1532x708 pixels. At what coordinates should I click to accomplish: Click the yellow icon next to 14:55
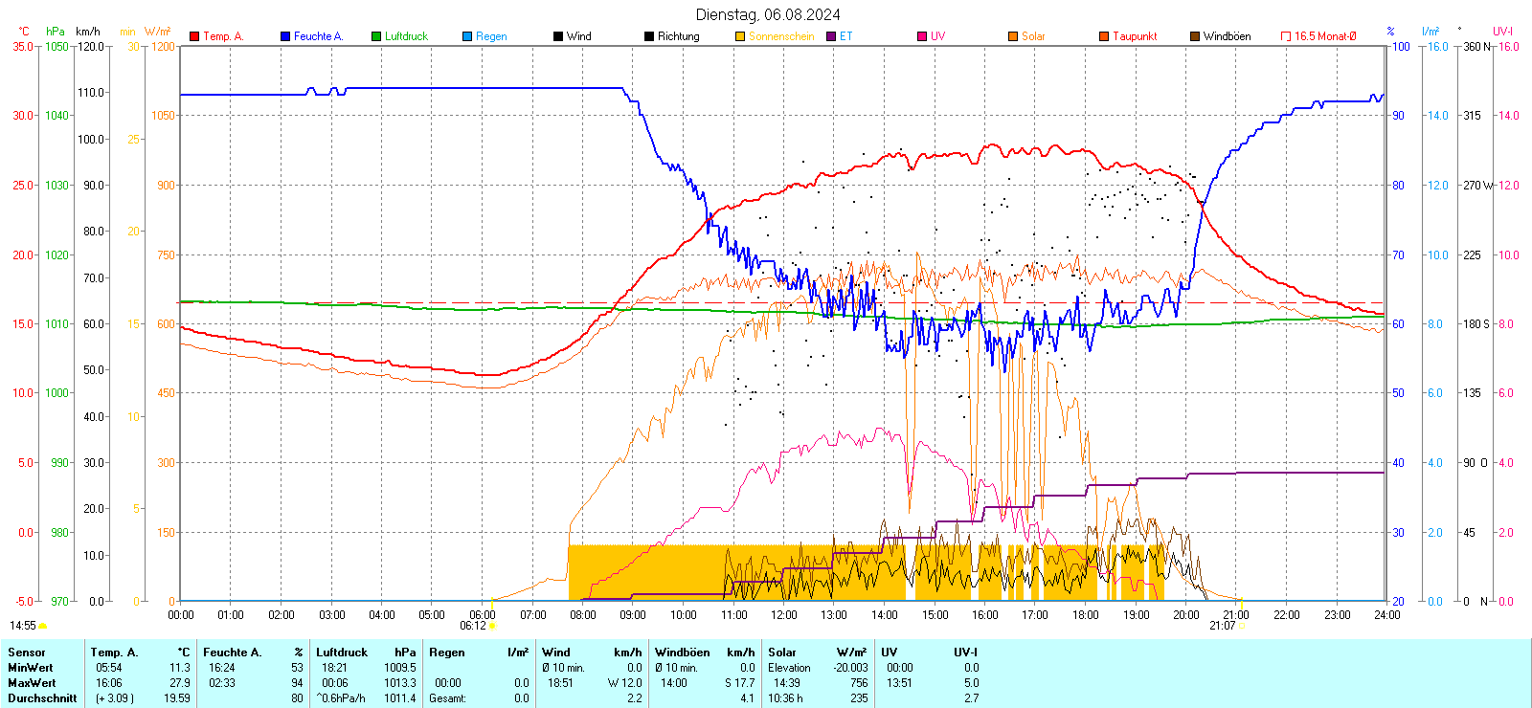pyautogui.click(x=43, y=626)
